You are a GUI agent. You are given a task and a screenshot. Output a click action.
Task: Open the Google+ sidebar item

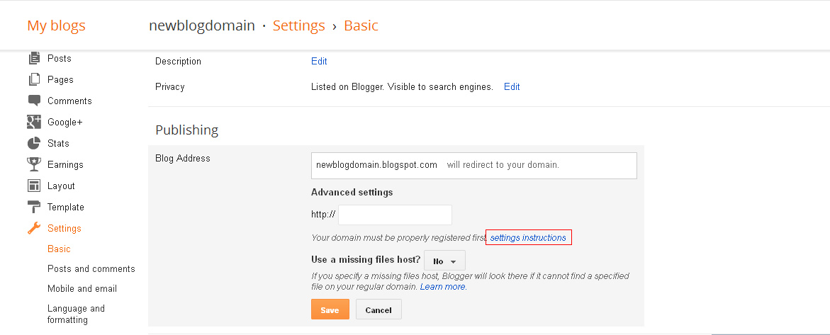tap(65, 123)
